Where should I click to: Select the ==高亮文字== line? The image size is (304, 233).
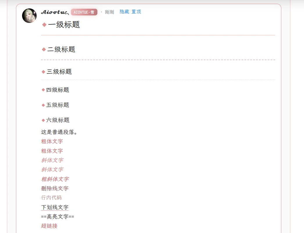pyautogui.click(x=58, y=216)
